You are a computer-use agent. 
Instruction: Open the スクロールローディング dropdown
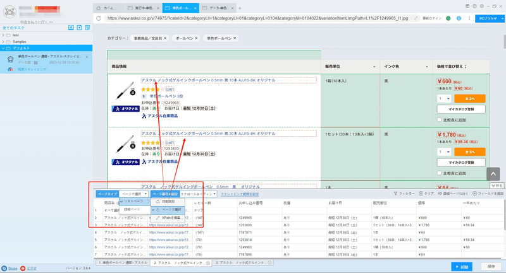198,194
